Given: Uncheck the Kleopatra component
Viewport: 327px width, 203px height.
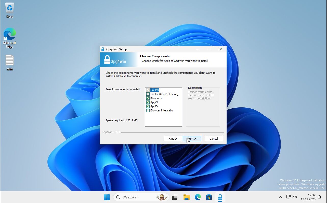Looking at the screenshot, I should coord(148,98).
